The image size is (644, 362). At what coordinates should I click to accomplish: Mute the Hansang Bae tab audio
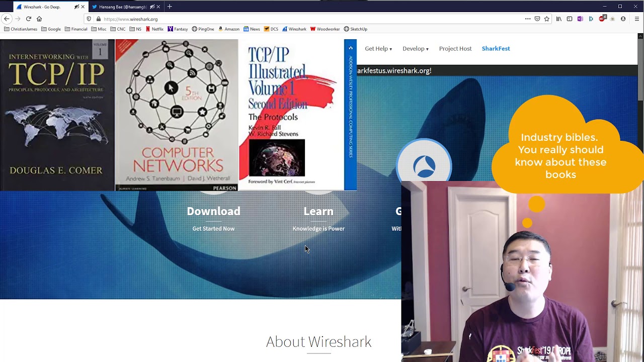152,7
